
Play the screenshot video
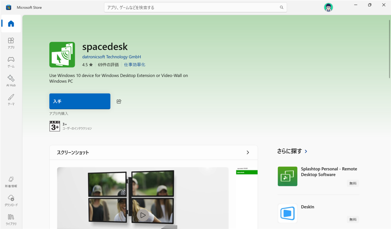[142, 215]
